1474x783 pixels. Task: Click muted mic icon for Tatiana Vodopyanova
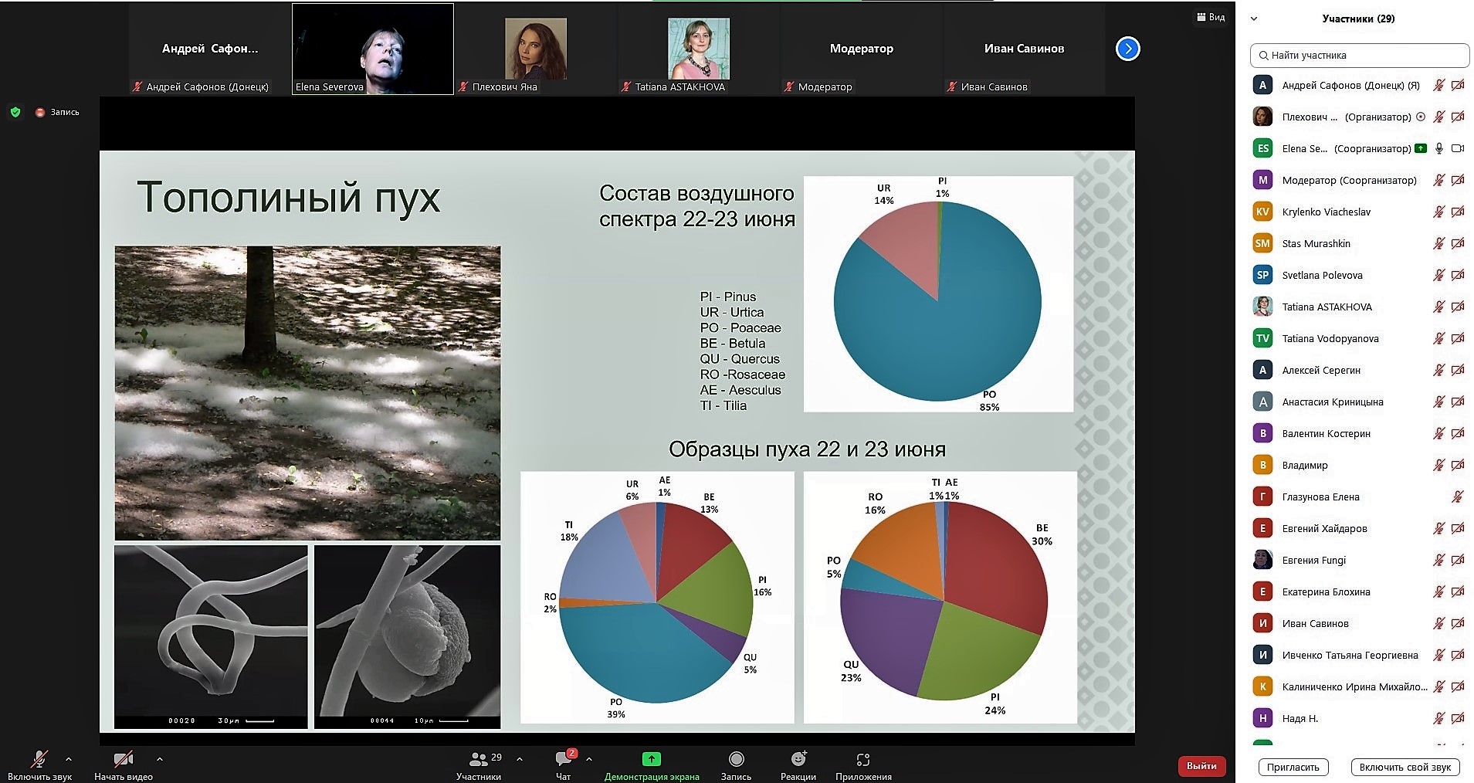(x=1438, y=339)
